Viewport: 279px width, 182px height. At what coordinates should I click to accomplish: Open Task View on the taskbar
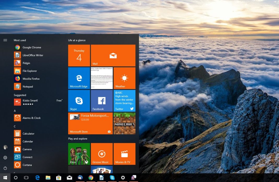click(x=26, y=178)
